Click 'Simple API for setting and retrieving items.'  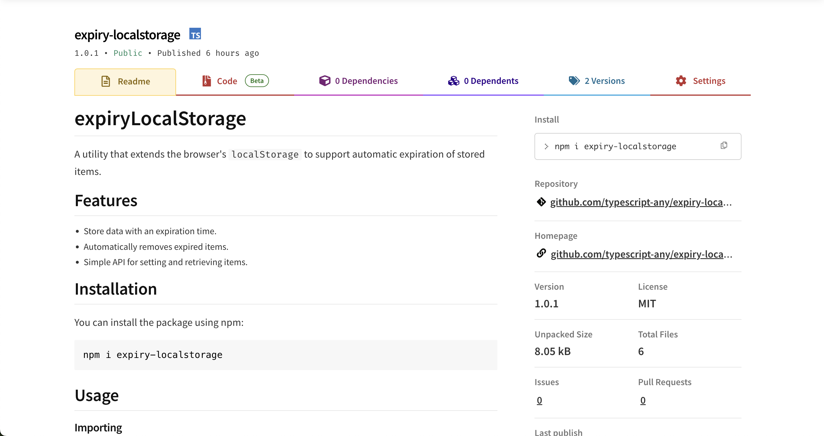165,262
